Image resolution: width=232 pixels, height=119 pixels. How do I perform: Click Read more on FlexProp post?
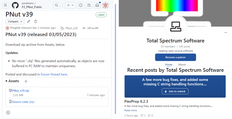click(x=130, y=110)
